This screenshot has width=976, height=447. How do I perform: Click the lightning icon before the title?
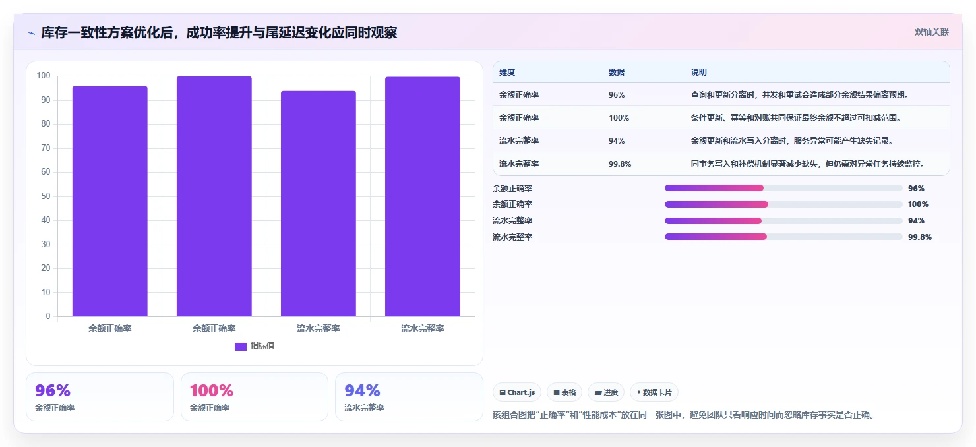click(31, 33)
